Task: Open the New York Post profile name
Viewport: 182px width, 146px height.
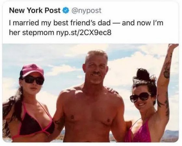Action: 35,10
